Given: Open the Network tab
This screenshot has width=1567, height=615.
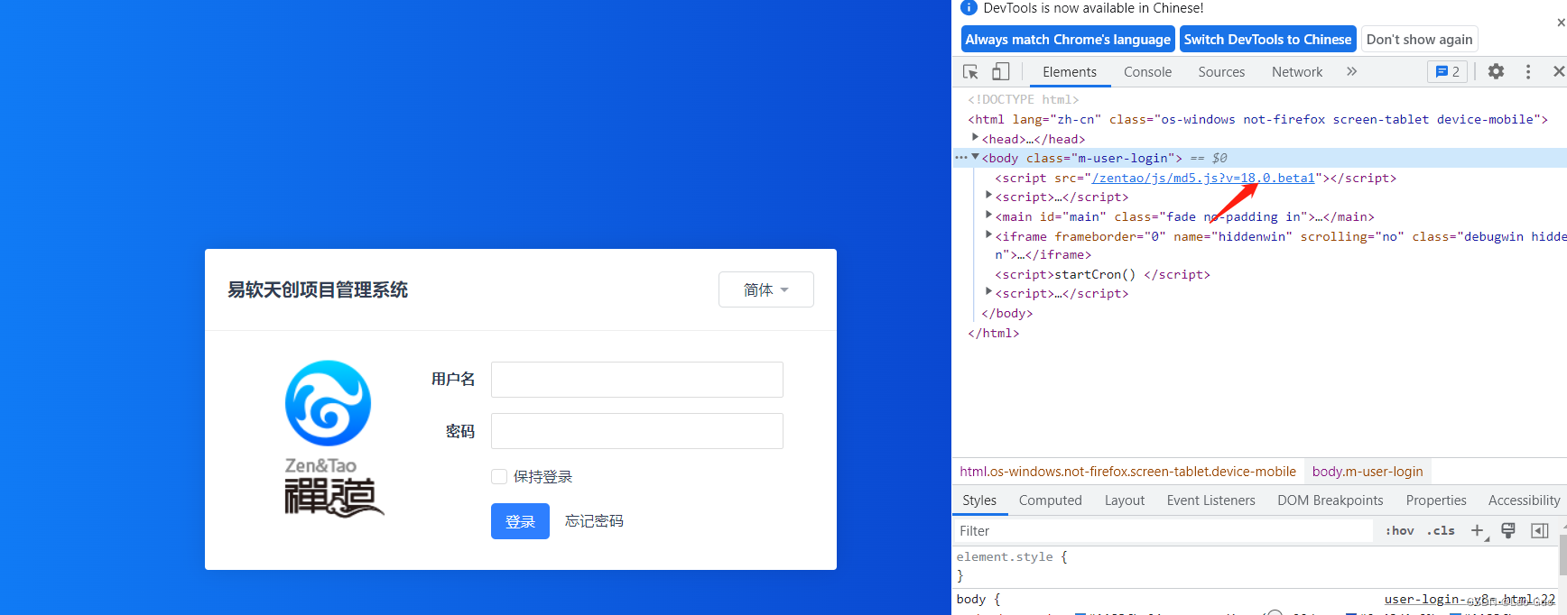Looking at the screenshot, I should click(x=1297, y=71).
